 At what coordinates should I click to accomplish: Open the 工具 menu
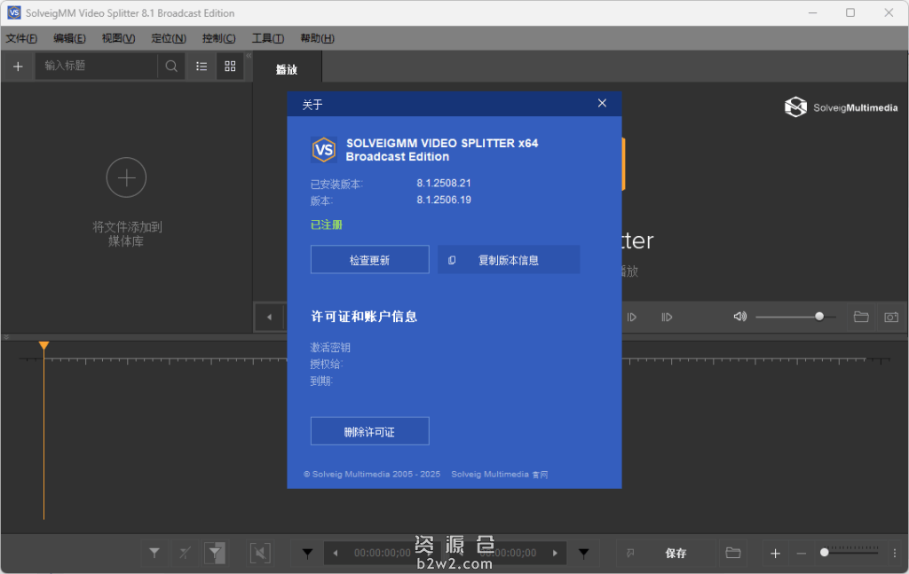(x=267, y=38)
